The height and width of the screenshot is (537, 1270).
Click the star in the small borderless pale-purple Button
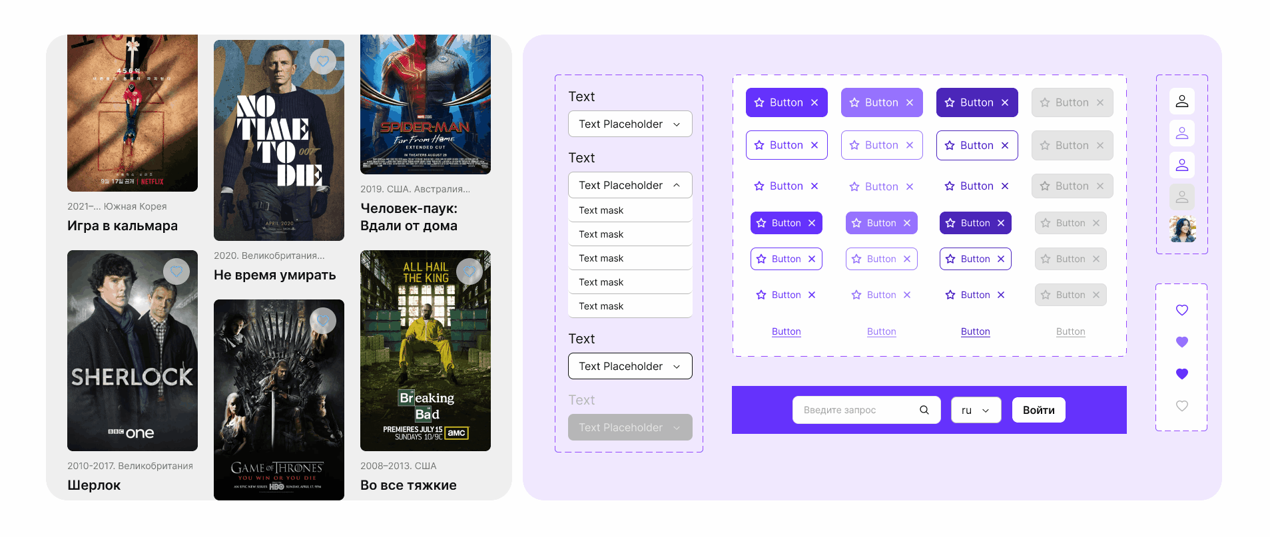(856, 295)
